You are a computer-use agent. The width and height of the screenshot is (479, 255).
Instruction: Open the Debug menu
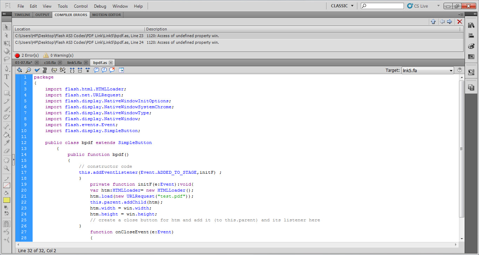point(100,6)
